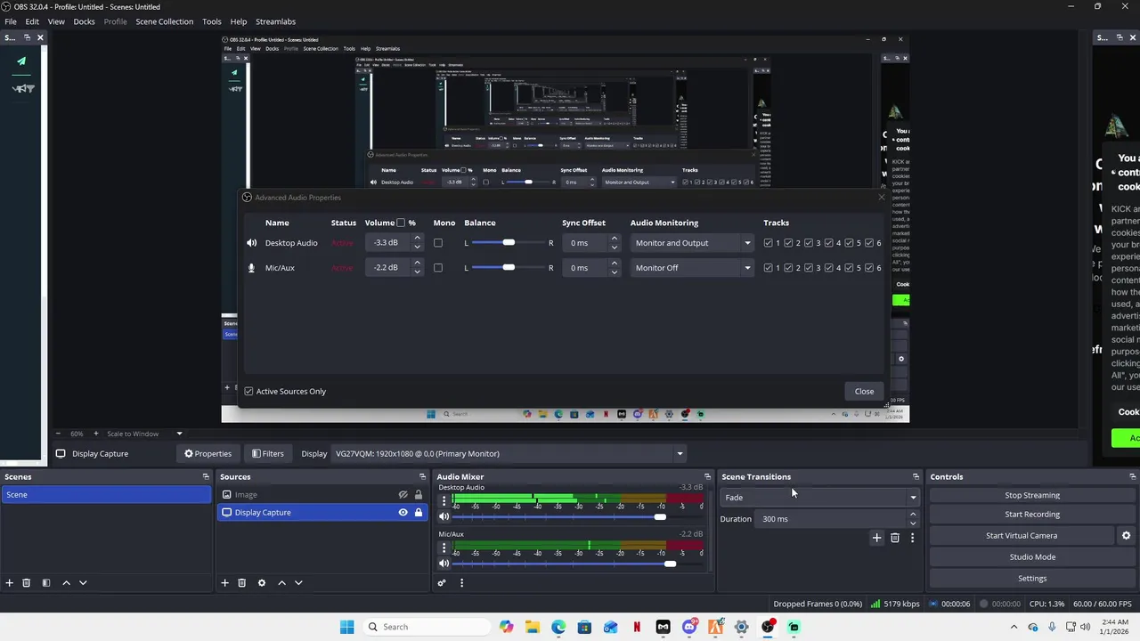1140x641 pixels.
Task: Toggle lock on the Image source
Action: 418,495
